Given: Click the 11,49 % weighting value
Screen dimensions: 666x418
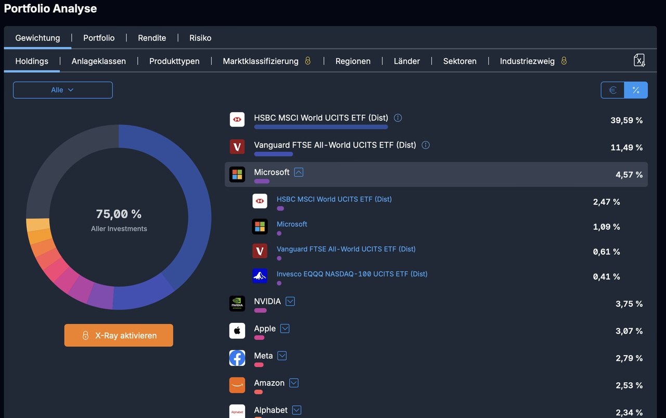Looking at the screenshot, I should click(x=626, y=147).
